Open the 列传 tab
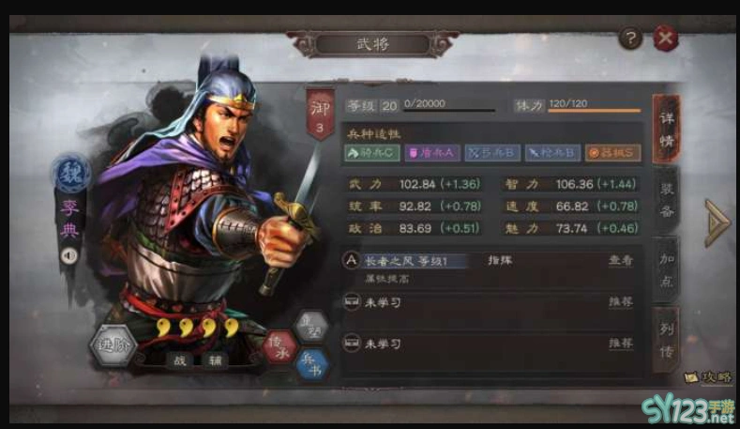 tap(666, 340)
